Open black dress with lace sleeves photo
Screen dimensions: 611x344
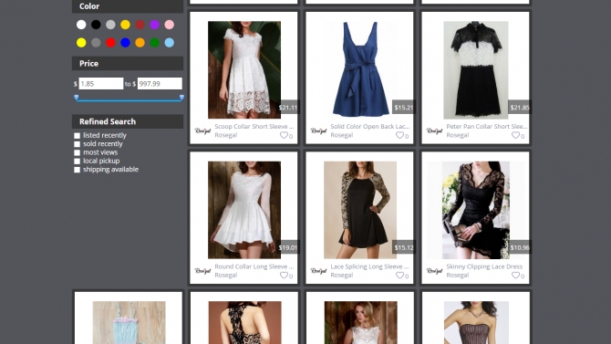(x=360, y=210)
